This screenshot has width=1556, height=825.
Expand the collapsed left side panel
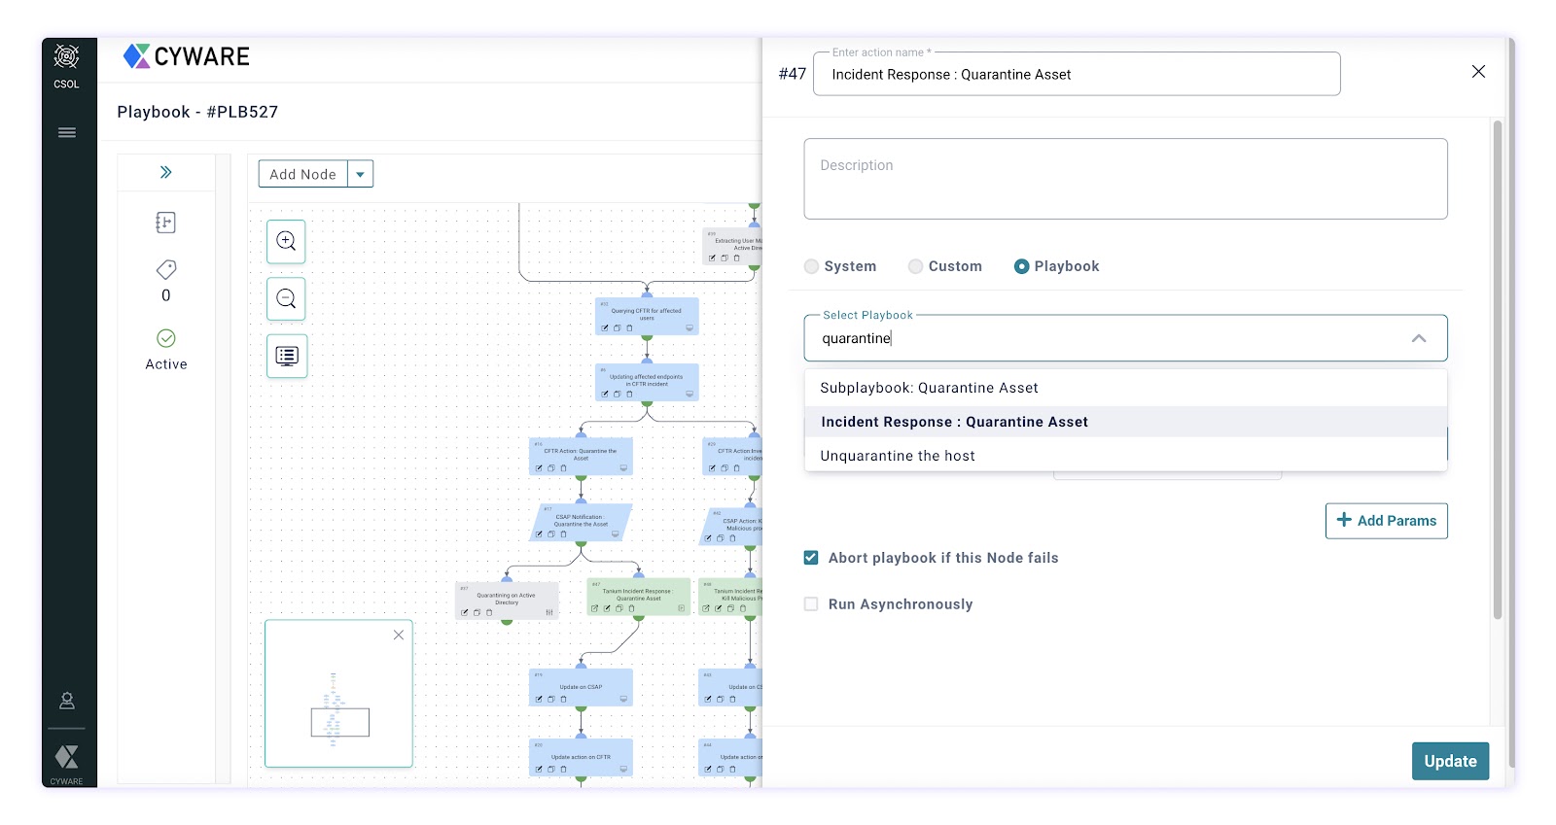click(x=166, y=172)
